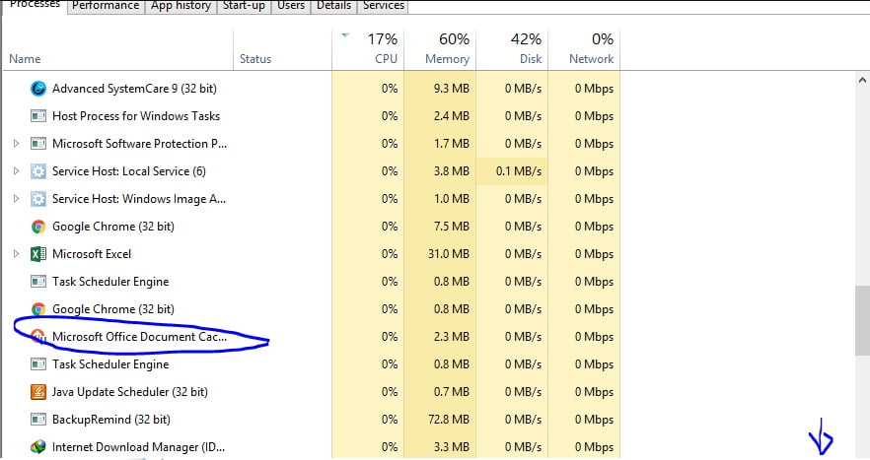Switch to the Performance tab
The height and width of the screenshot is (460, 870).
click(x=106, y=6)
